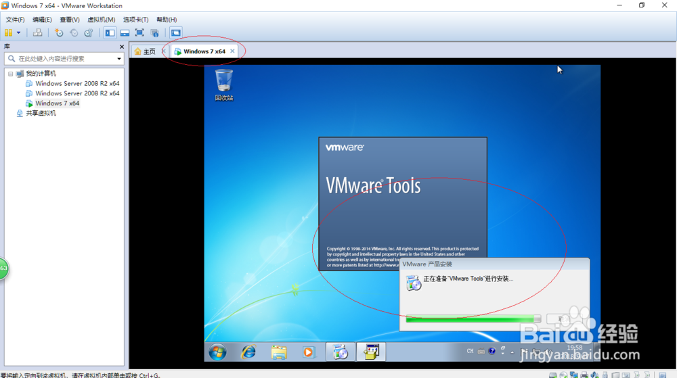Open the 帮助(H) menu
Image resolution: width=677 pixels, height=378 pixels.
[x=167, y=20]
